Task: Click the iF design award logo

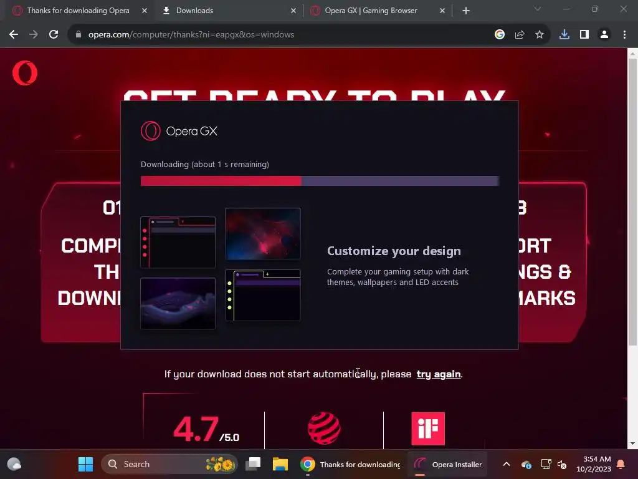Action: (428, 428)
